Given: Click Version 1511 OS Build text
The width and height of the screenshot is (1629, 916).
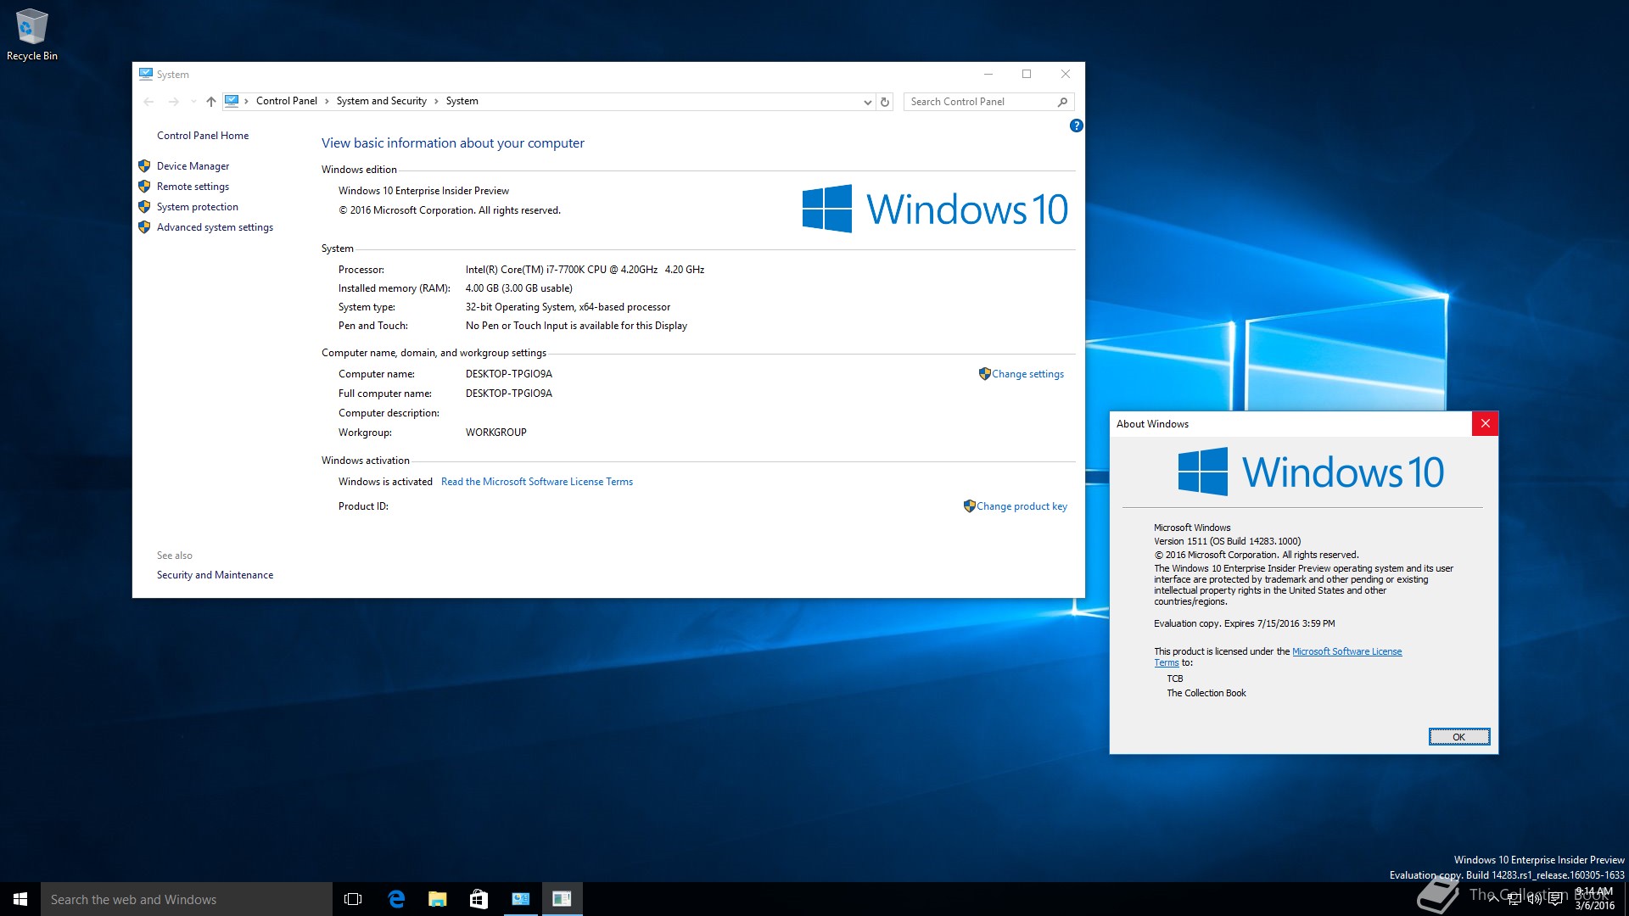Looking at the screenshot, I should [x=1227, y=541].
